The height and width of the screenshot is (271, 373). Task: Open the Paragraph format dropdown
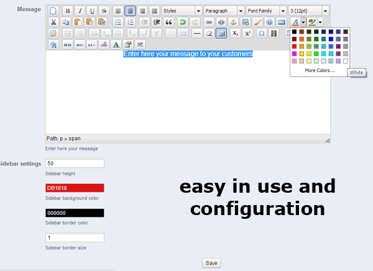tap(223, 11)
